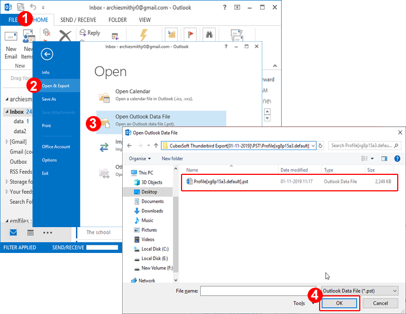
Task: Click the Reply button in ribbon
Action: tap(90, 33)
